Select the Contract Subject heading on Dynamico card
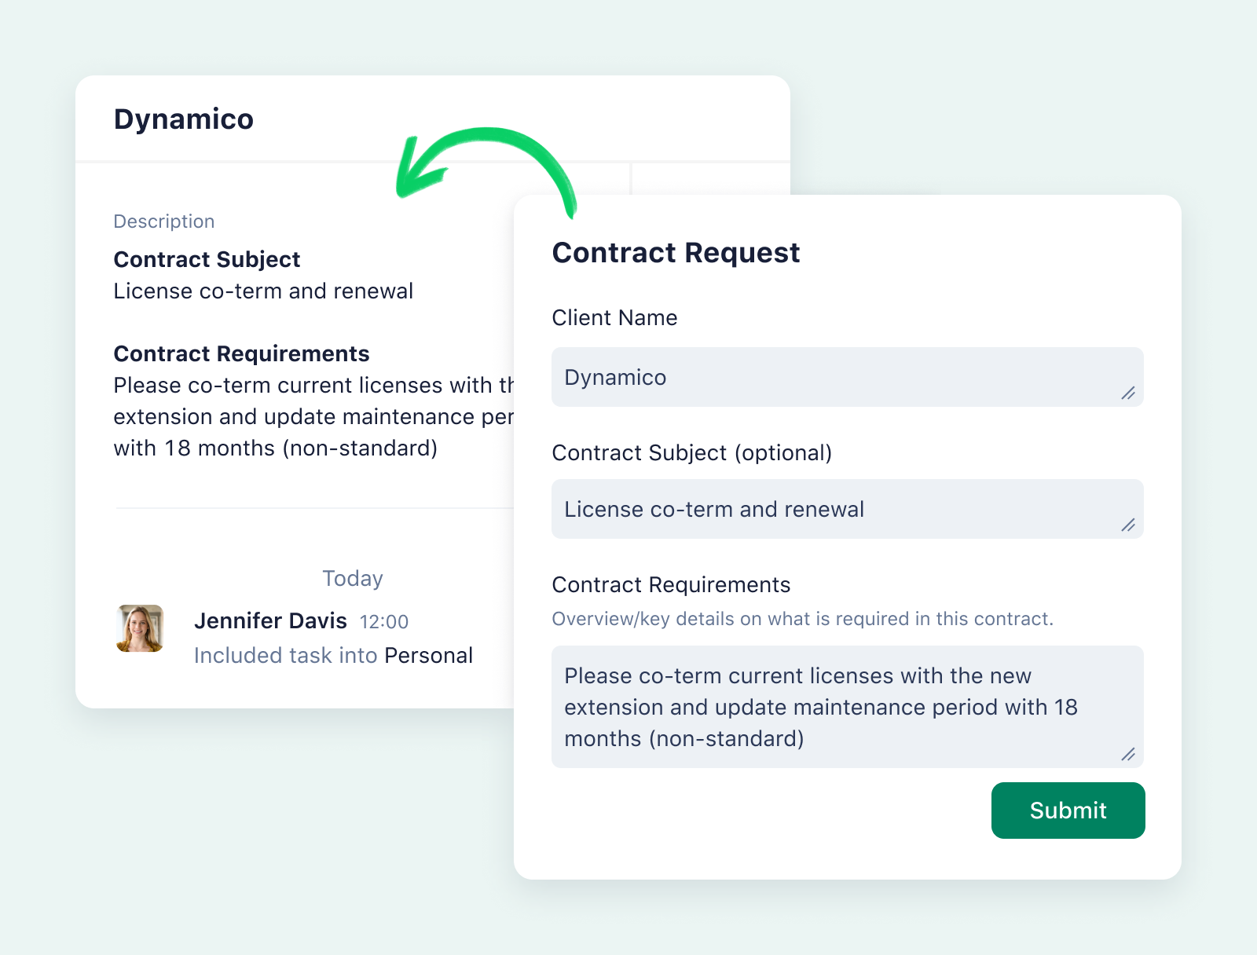Screen dimensions: 1257x955 pos(207,259)
